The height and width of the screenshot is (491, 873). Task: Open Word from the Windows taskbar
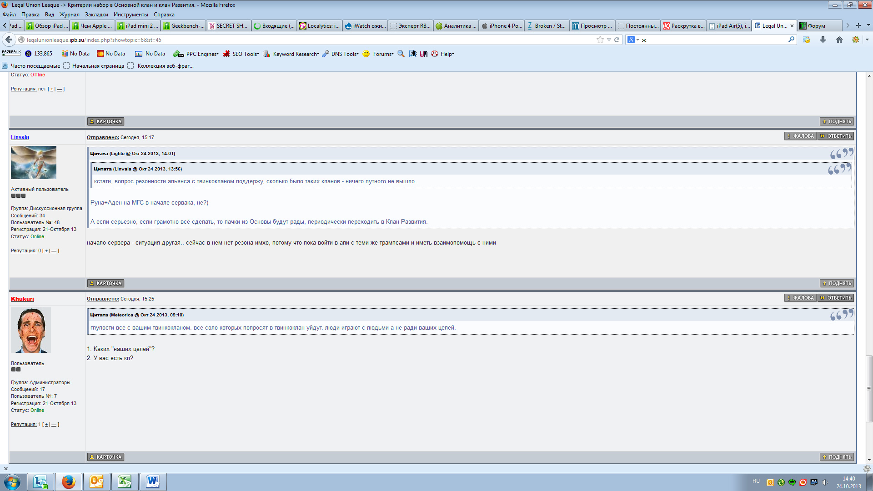(153, 481)
